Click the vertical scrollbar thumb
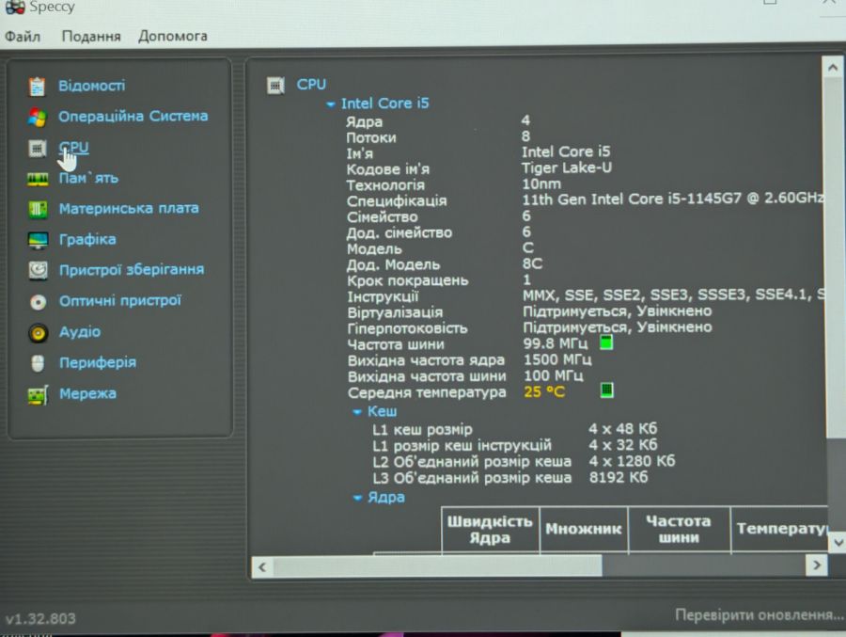846x637 pixels. point(835,258)
